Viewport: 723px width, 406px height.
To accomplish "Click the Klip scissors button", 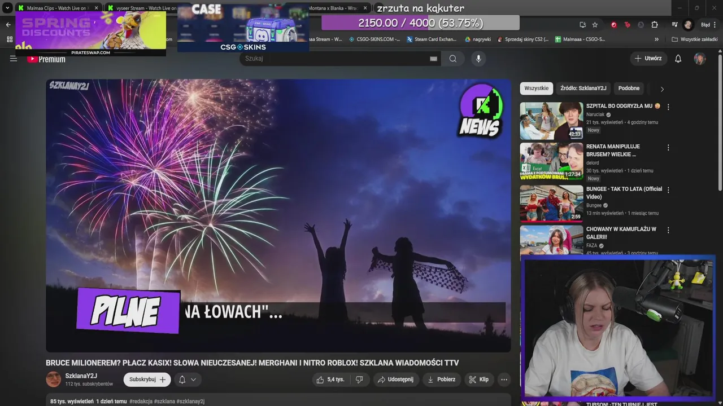I will click(478, 379).
